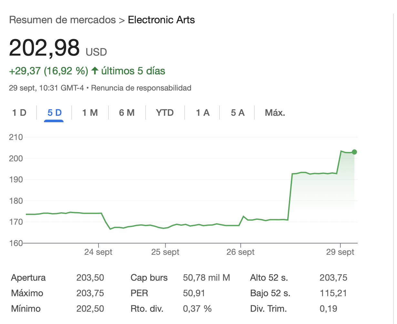Click the Electronic Arts title text
Screen dimensions: 397x324
coord(161,20)
